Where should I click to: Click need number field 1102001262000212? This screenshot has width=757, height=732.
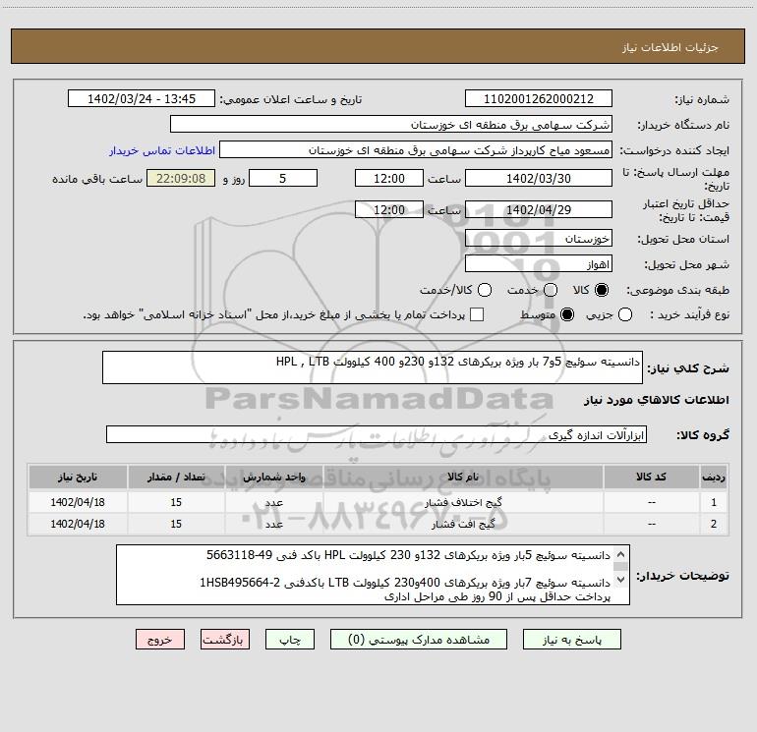pyautogui.click(x=539, y=99)
